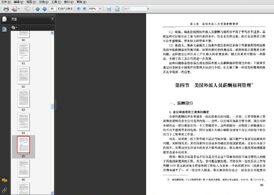Open the Comments panel icon at bottom left
Viewport: 274px width, 195px height.
point(5,180)
